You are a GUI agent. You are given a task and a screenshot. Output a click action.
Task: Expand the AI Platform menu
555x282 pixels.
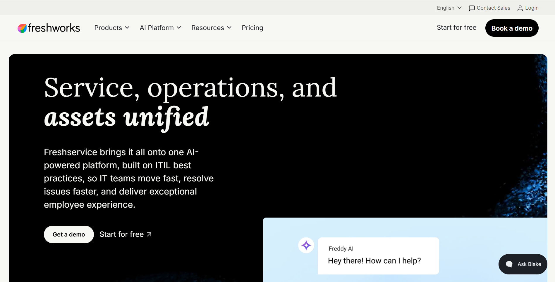coord(160,28)
